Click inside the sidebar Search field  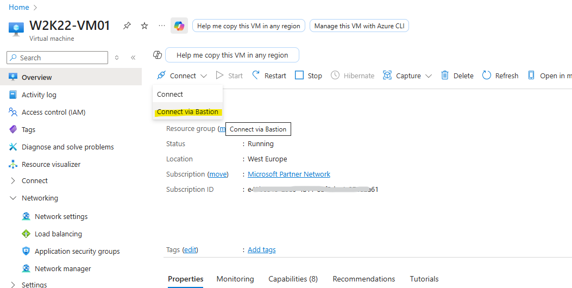point(57,58)
